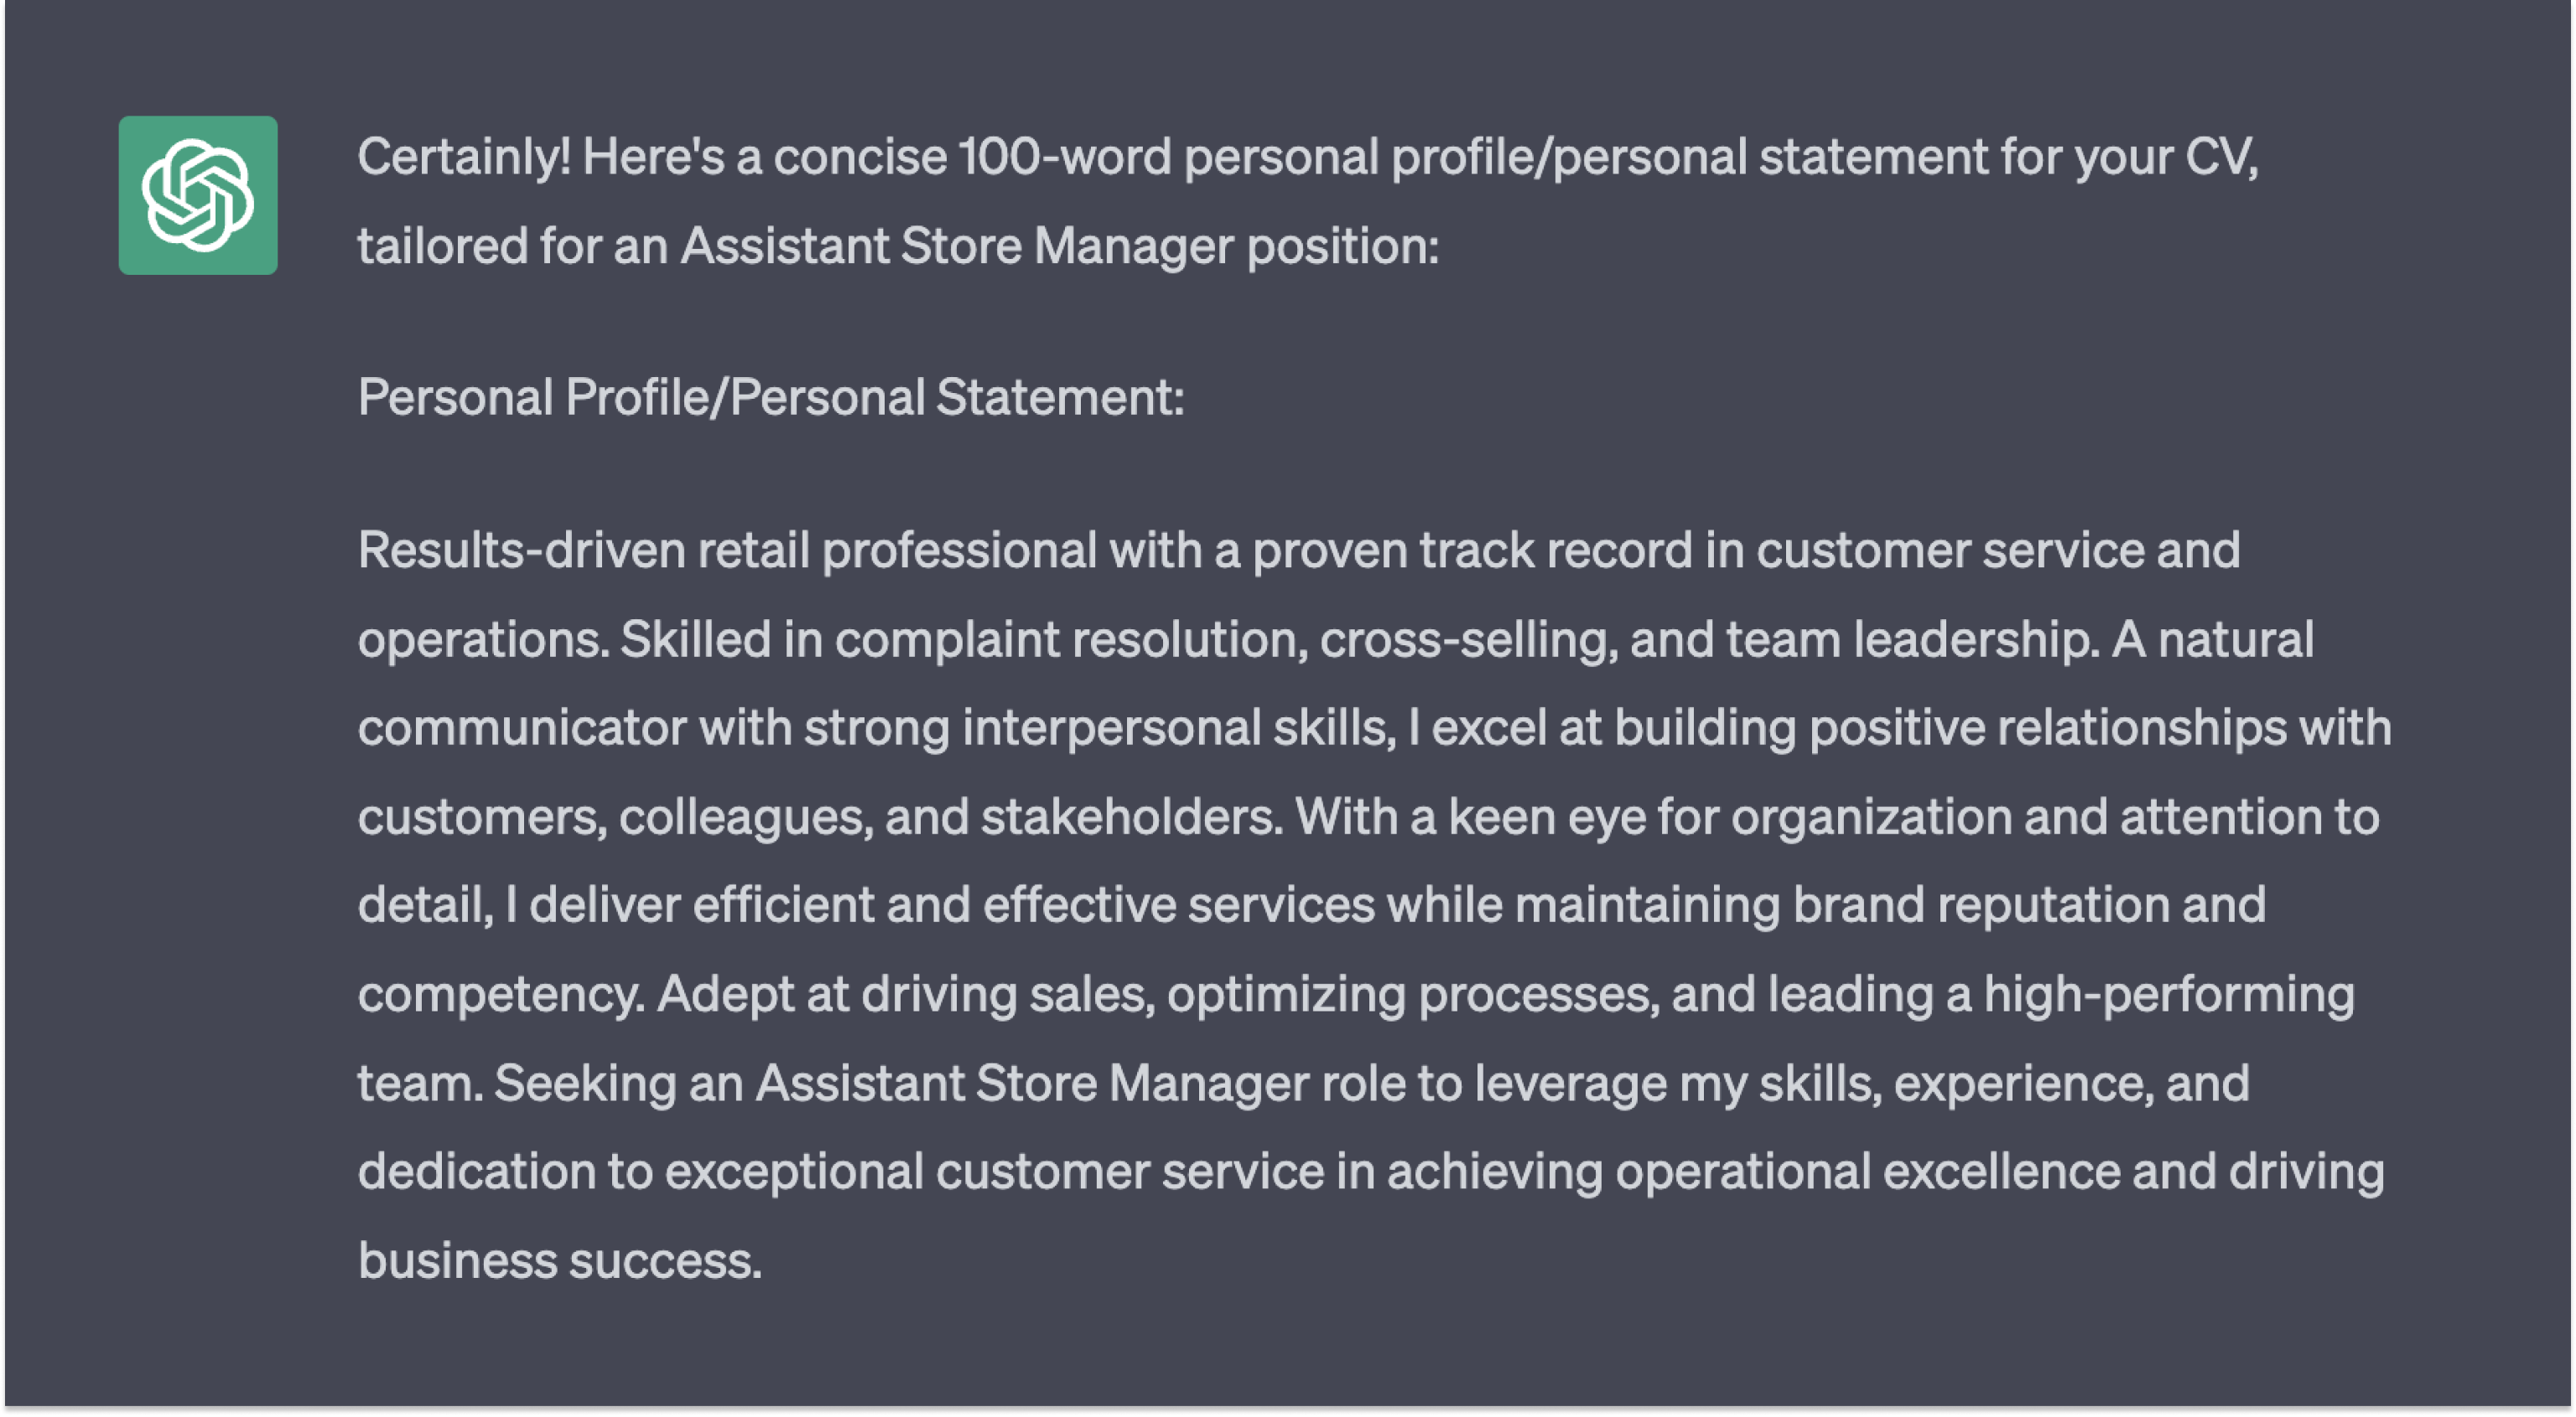
Task: Click the final words 'business success.'
Action: click(x=560, y=1261)
